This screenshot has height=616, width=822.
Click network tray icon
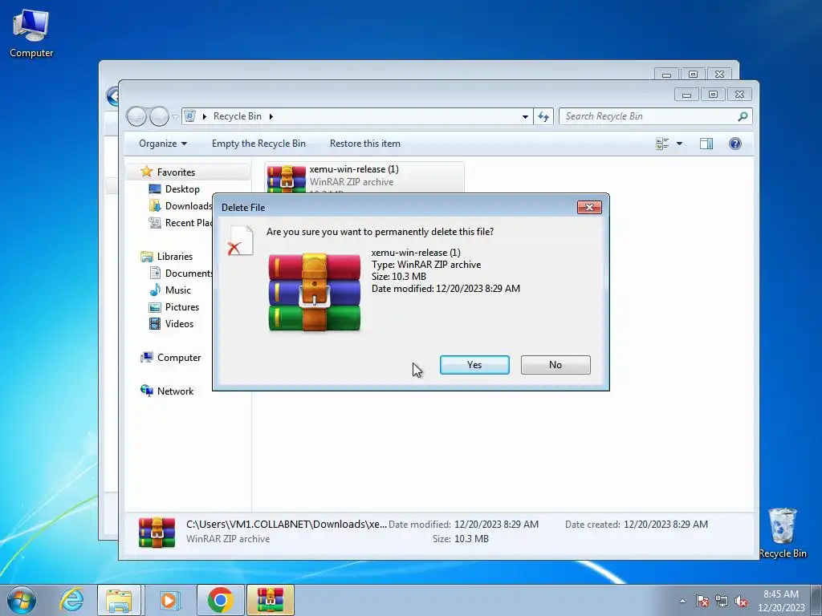point(722,601)
